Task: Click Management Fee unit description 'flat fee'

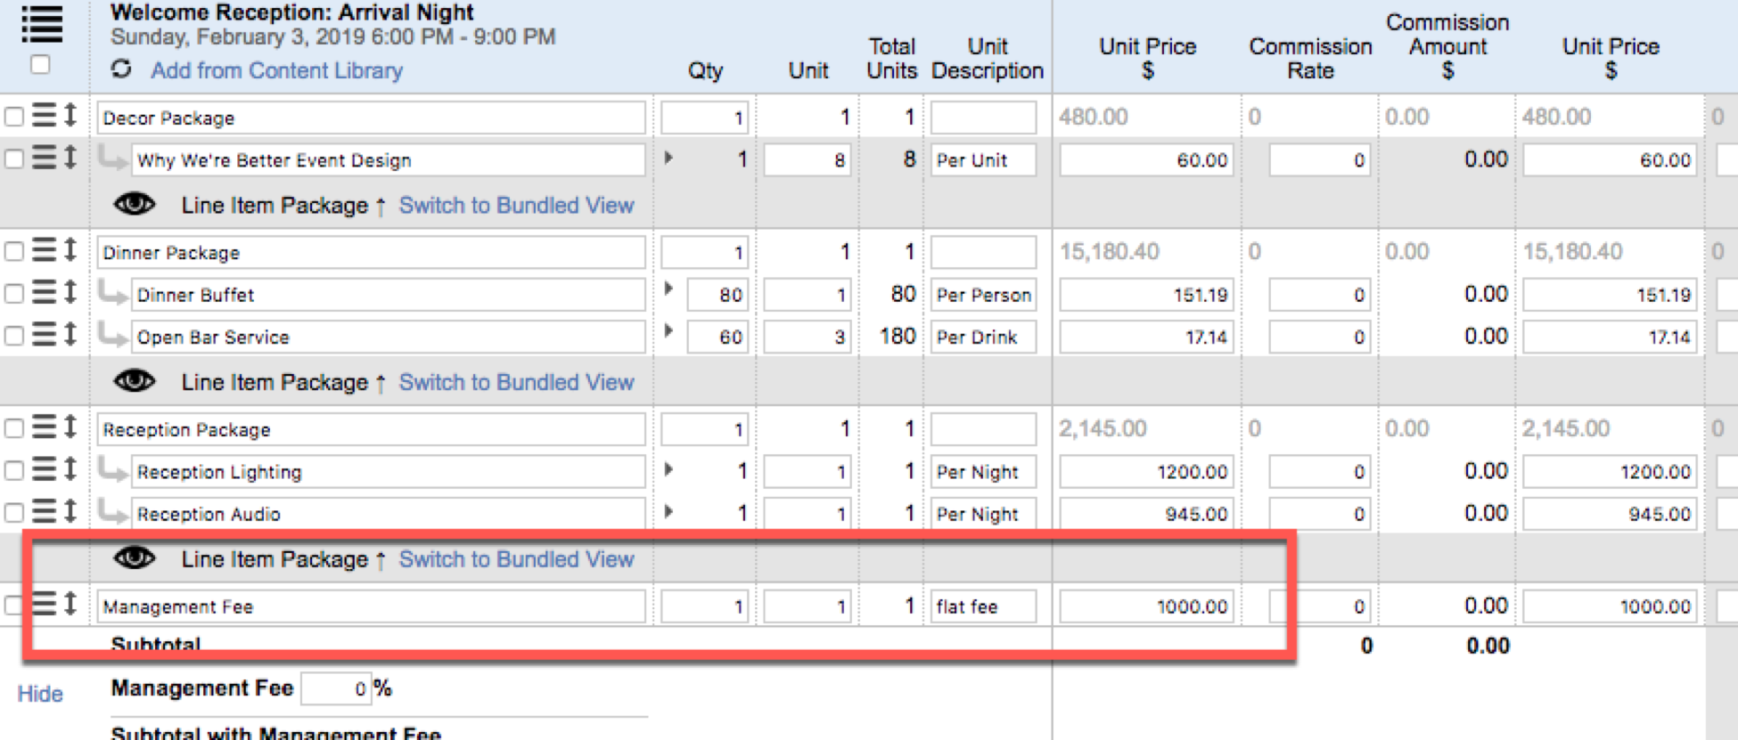Action: (983, 606)
